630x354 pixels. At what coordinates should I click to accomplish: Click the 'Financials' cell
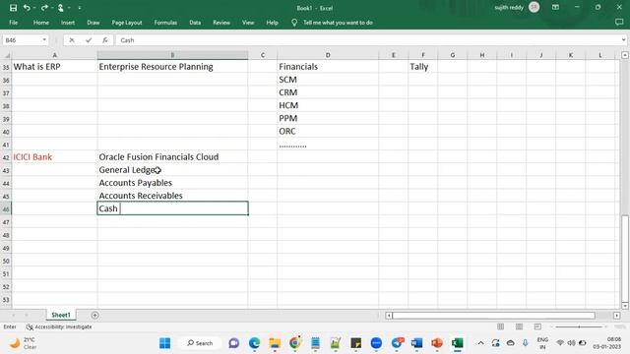[x=328, y=67]
